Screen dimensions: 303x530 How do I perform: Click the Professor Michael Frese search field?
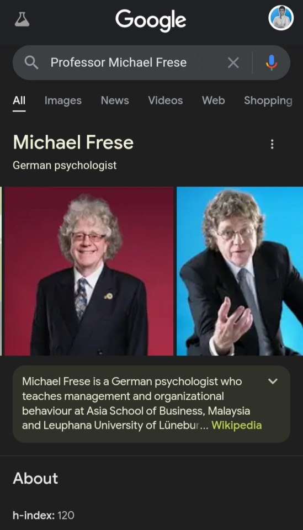[x=135, y=62]
